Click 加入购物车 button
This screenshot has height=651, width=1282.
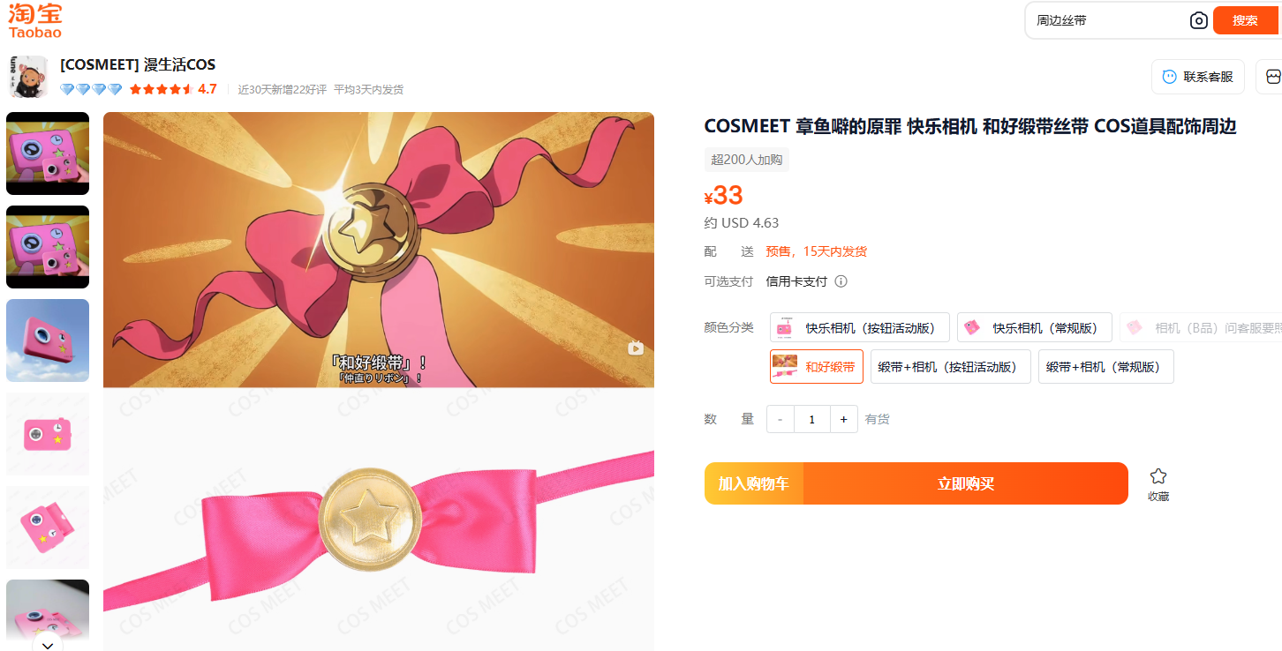tap(754, 483)
